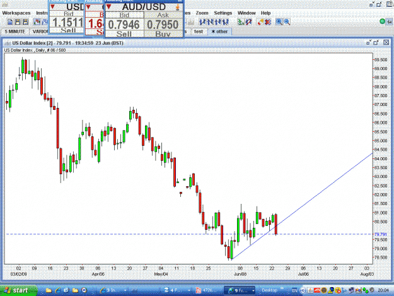394x296 pixels.
Task: Maximize the US Dollar Index chart window
Action: [x=376, y=43]
